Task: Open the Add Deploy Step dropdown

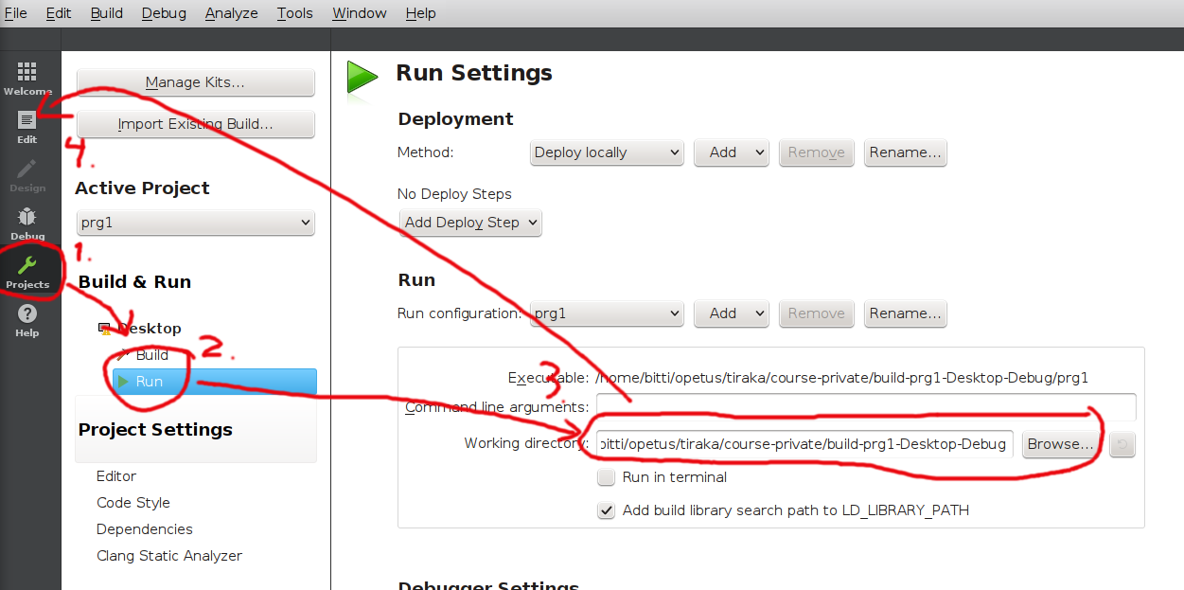Action: 469,223
